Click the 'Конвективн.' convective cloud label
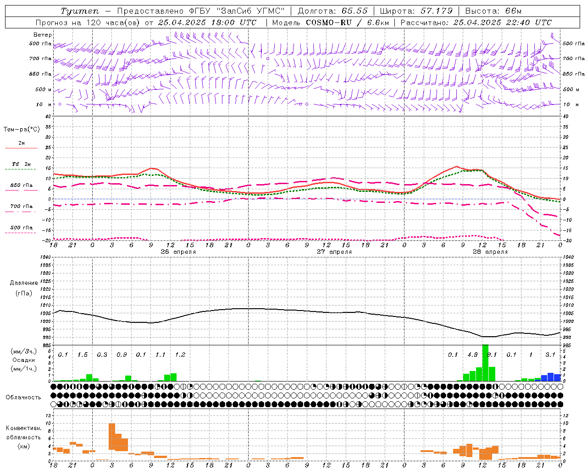This screenshot has height=469, width=587. point(24,428)
